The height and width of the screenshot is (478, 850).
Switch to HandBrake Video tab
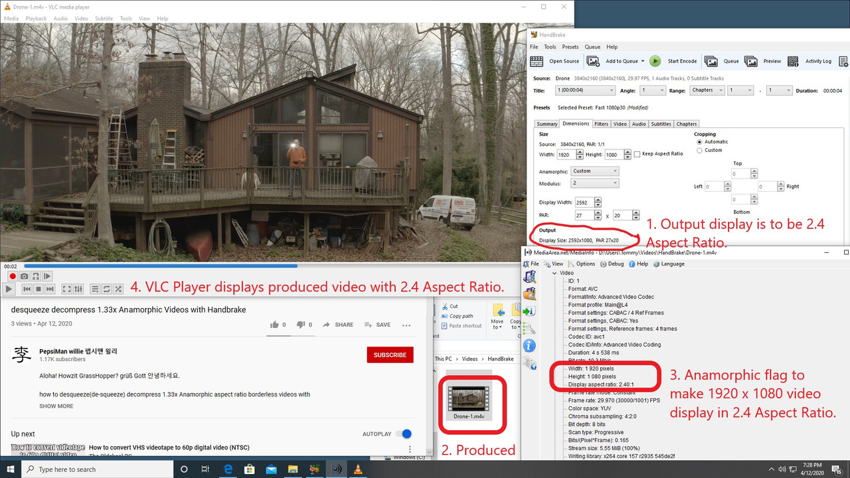(620, 123)
